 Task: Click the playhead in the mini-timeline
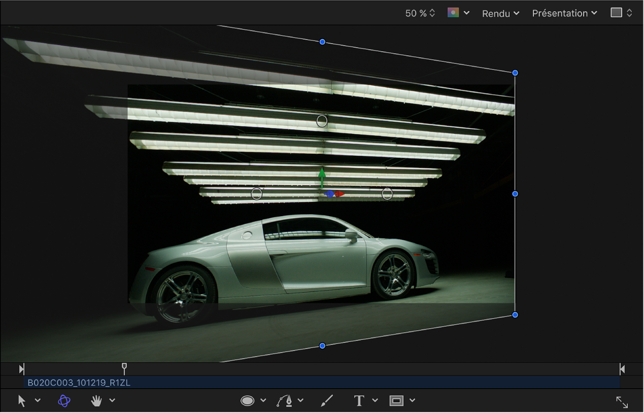[x=124, y=368]
